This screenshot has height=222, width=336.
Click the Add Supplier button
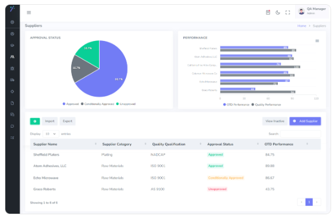[305, 121]
